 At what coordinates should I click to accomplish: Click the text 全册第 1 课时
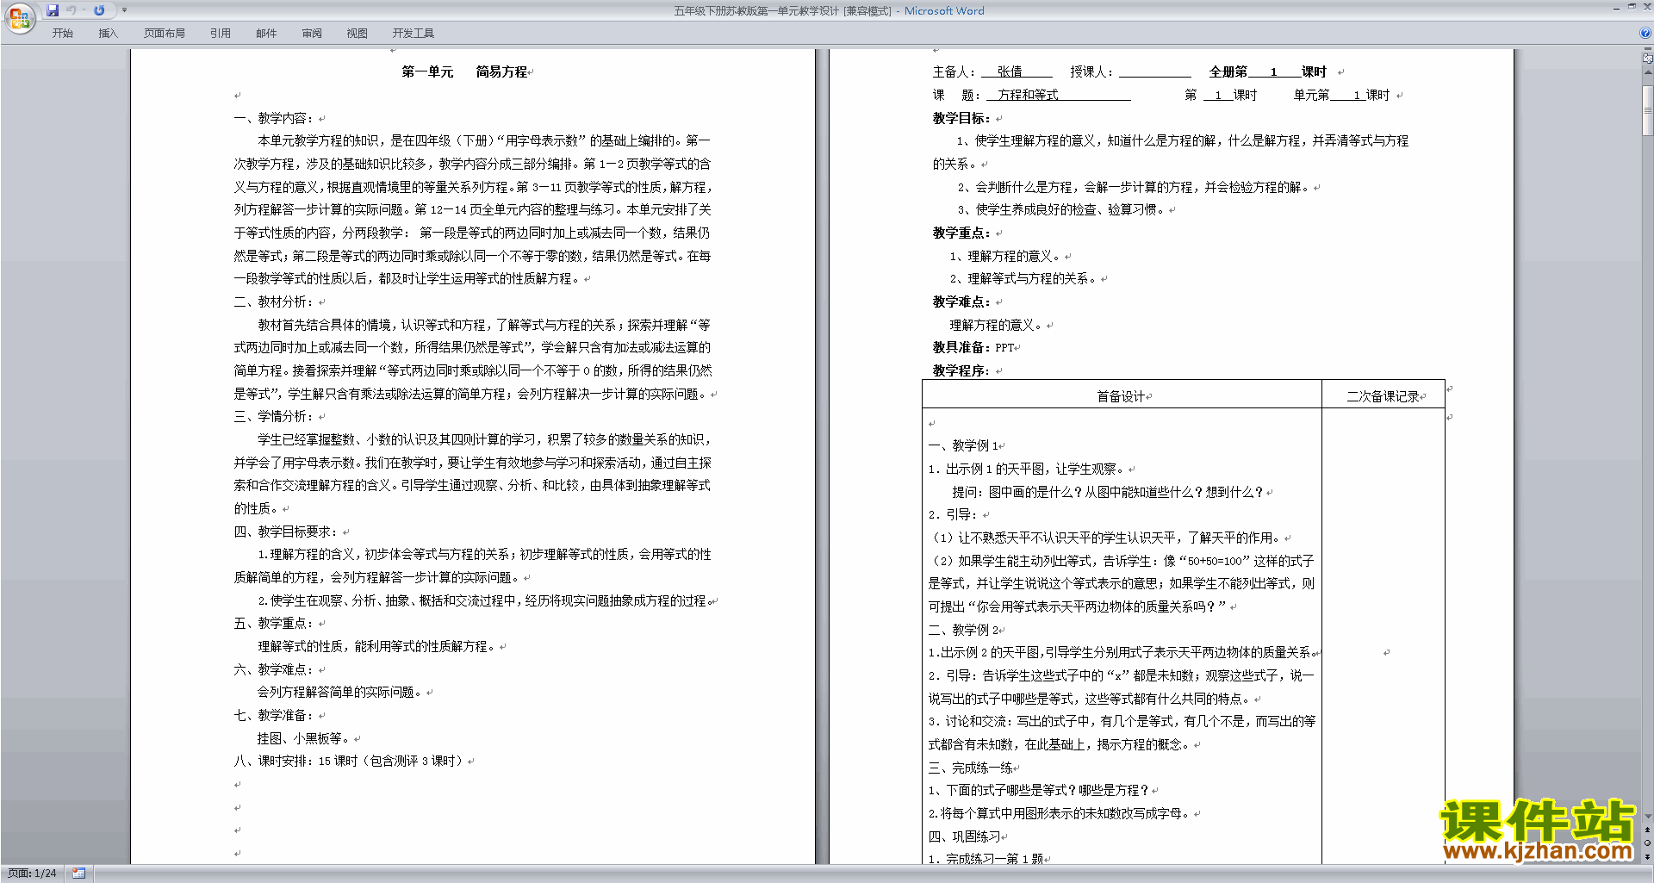click(1267, 72)
